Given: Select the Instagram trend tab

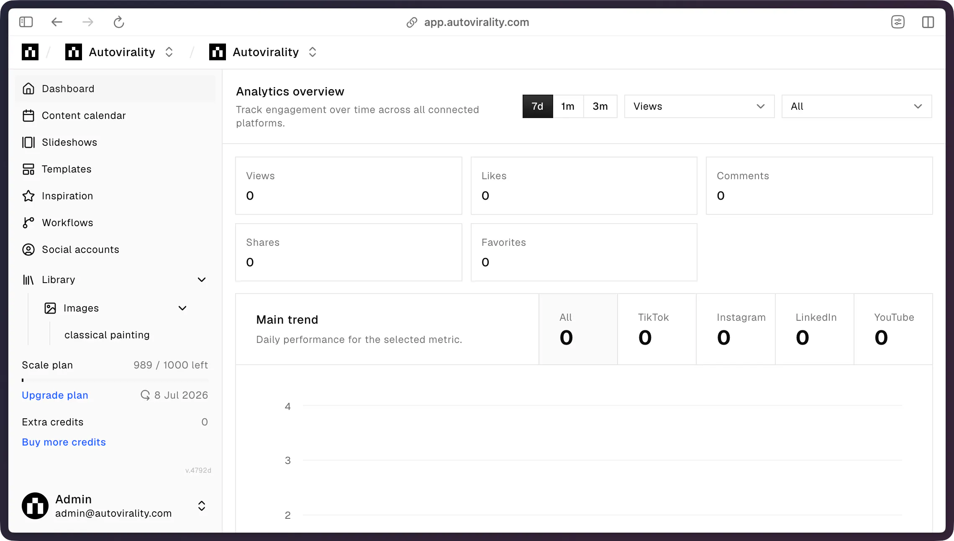Looking at the screenshot, I should (x=736, y=329).
